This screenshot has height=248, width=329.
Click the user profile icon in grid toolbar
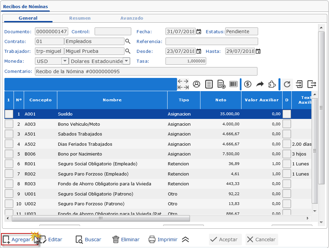[196, 84]
